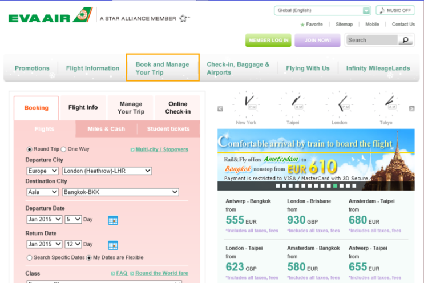Open the departure month Jan 2015 dropdown
424x283 pixels.
[x=45, y=219]
